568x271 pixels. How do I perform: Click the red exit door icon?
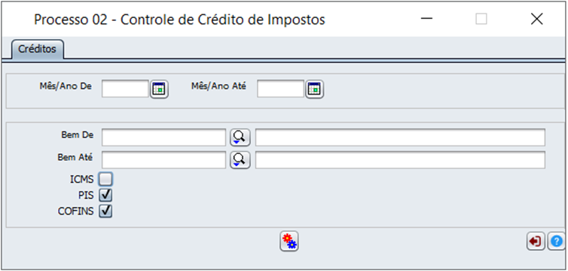click(x=536, y=241)
